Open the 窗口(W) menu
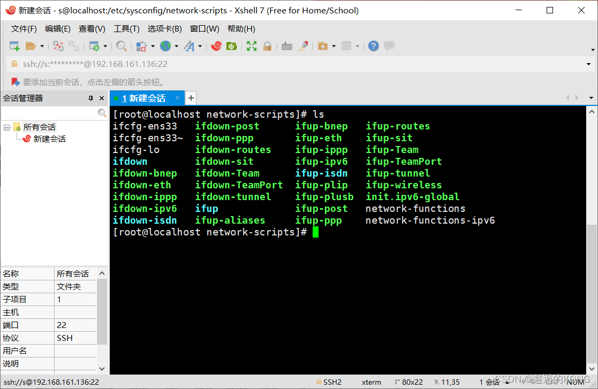This screenshot has width=598, height=389. point(205,29)
